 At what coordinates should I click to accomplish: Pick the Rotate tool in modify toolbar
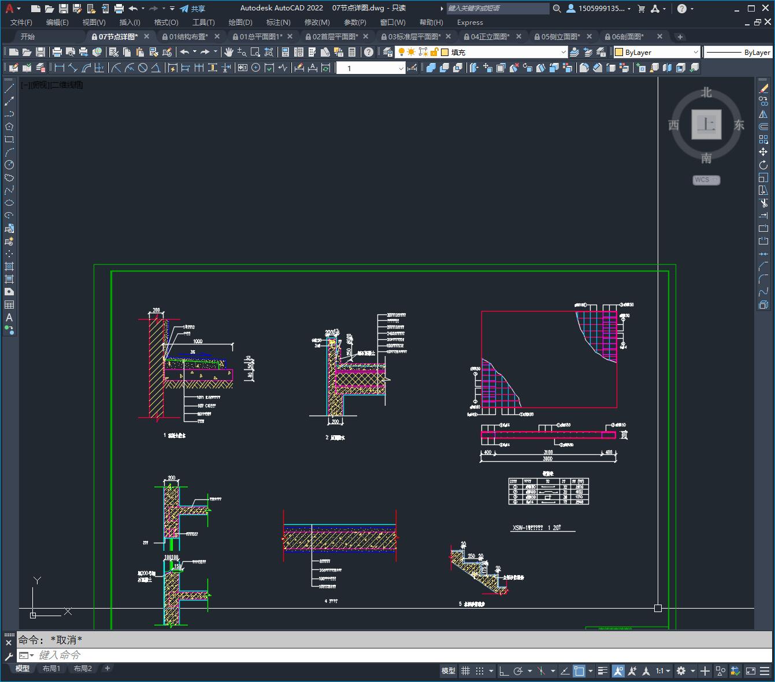point(763,165)
